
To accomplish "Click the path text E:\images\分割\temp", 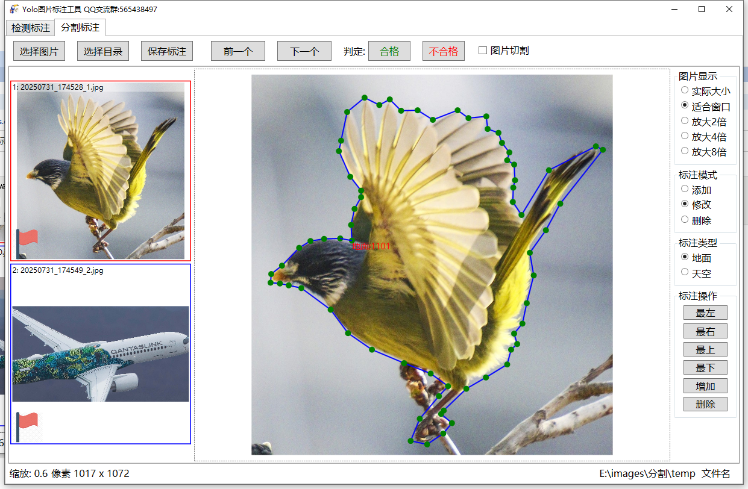I will 647,473.
